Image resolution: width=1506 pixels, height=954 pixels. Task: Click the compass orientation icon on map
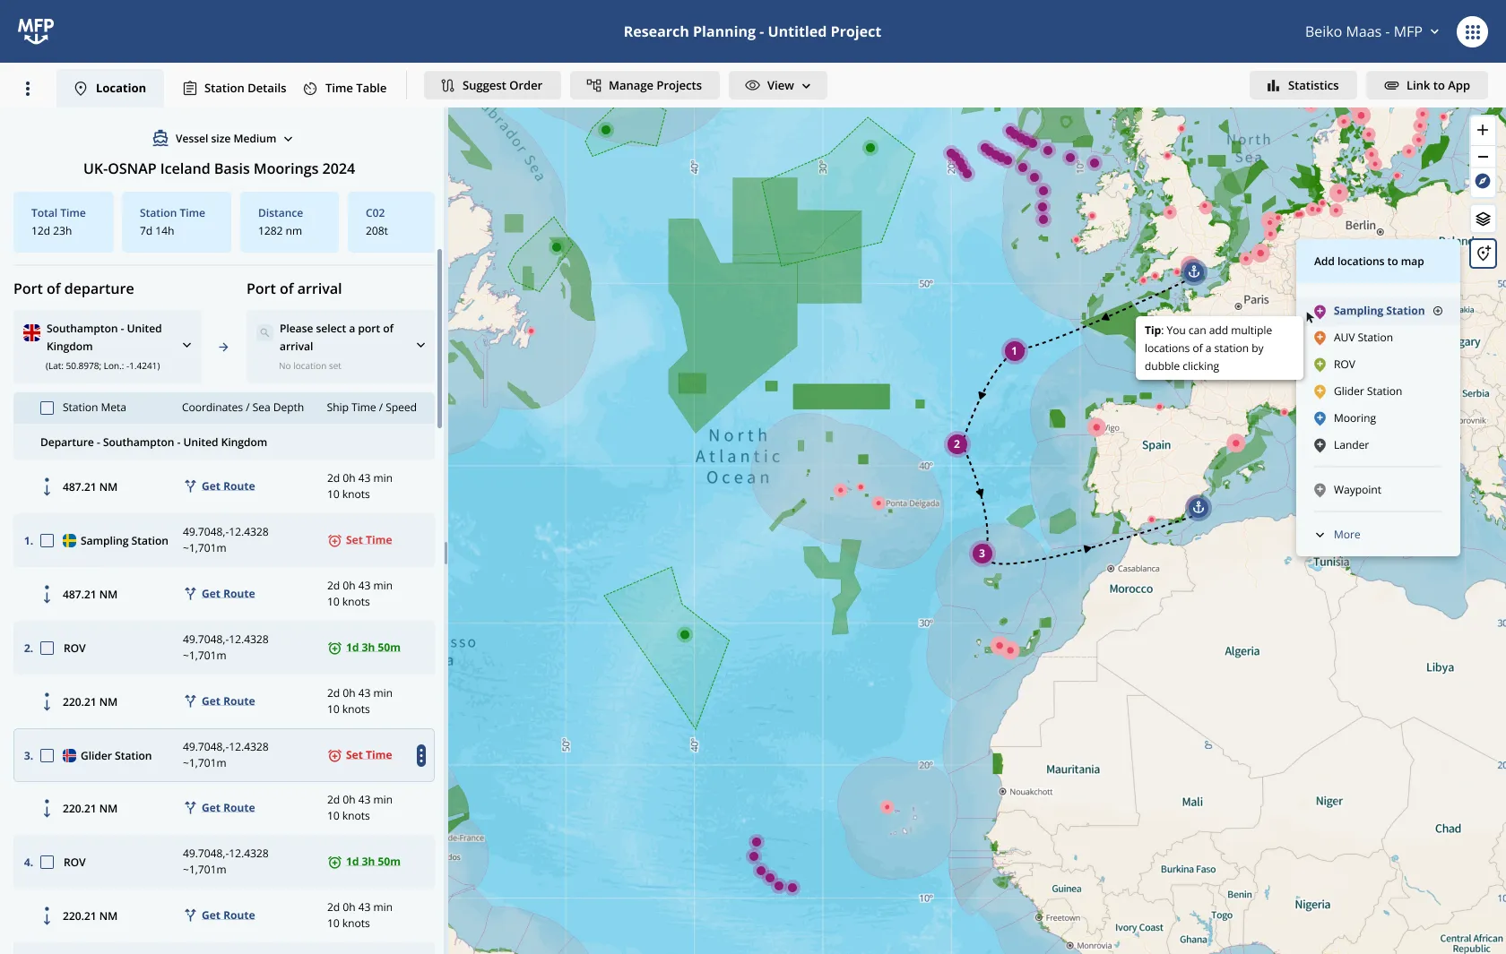[x=1483, y=182]
